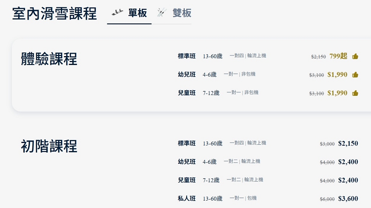
Task: Click thumbs-up icon on 體驗課程 兒童班 row
Action: [355, 93]
